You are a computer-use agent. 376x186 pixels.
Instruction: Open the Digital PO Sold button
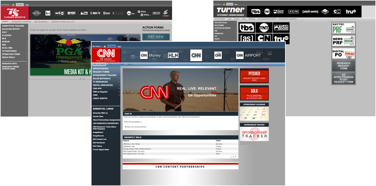344,53
